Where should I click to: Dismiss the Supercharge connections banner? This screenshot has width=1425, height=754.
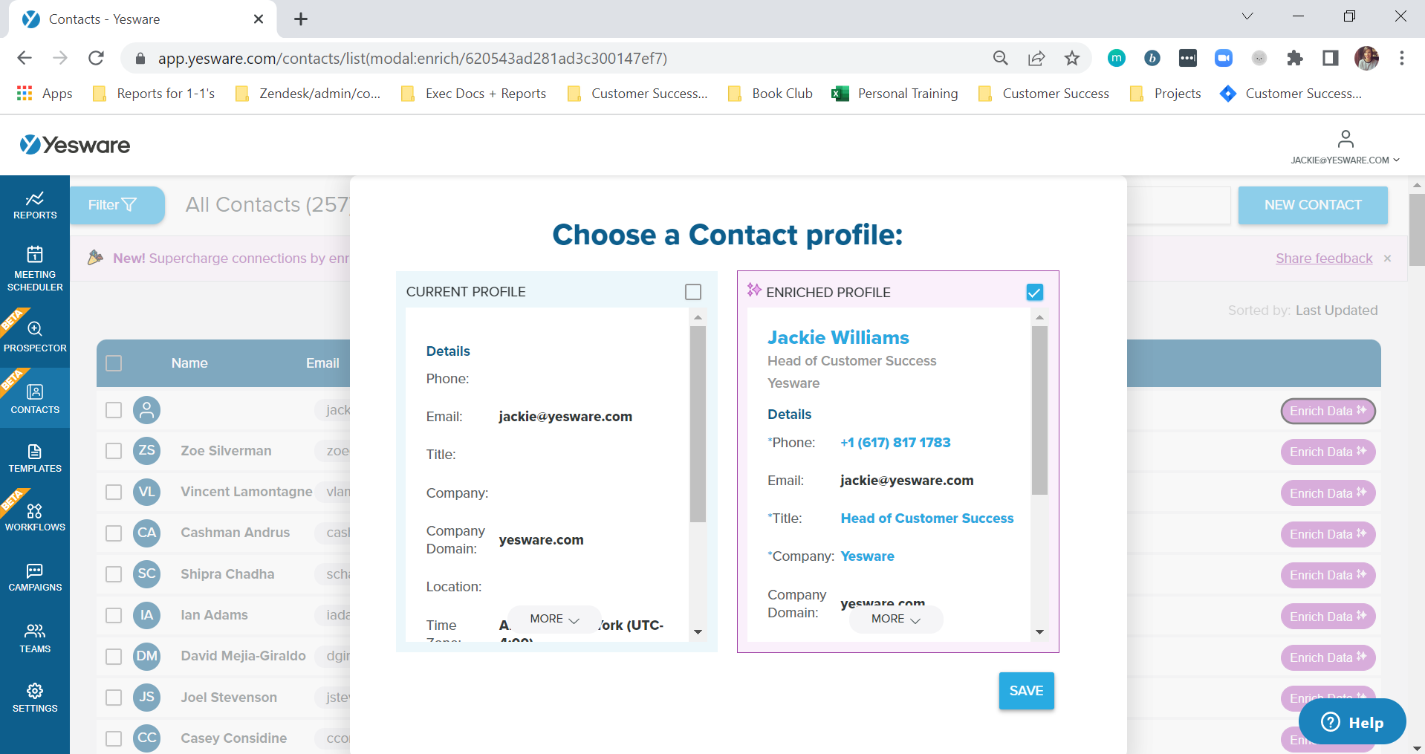1387,259
